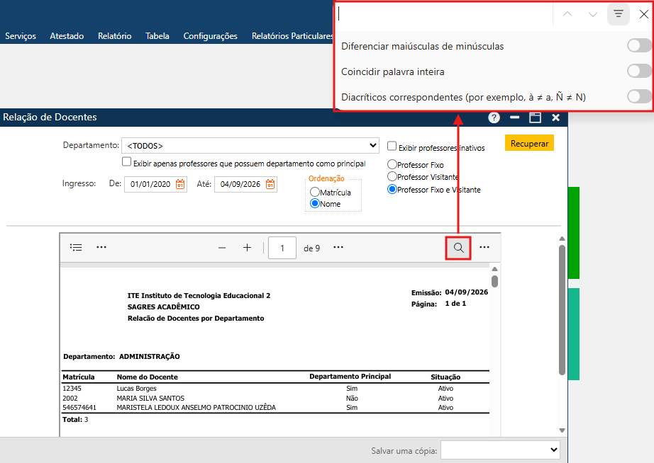The height and width of the screenshot is (463, 654).
Task: Toggle Diferenciar maiúsculas de minúsculas switch
Action: tap(639, 46)
